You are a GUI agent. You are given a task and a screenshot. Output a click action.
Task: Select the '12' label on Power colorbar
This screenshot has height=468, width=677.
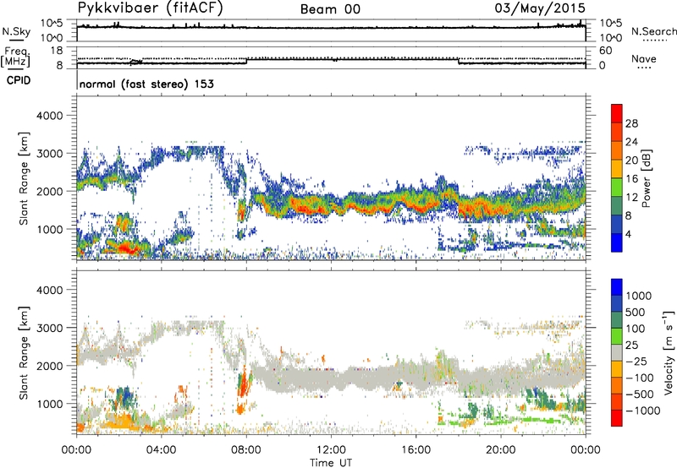[631, 198]
